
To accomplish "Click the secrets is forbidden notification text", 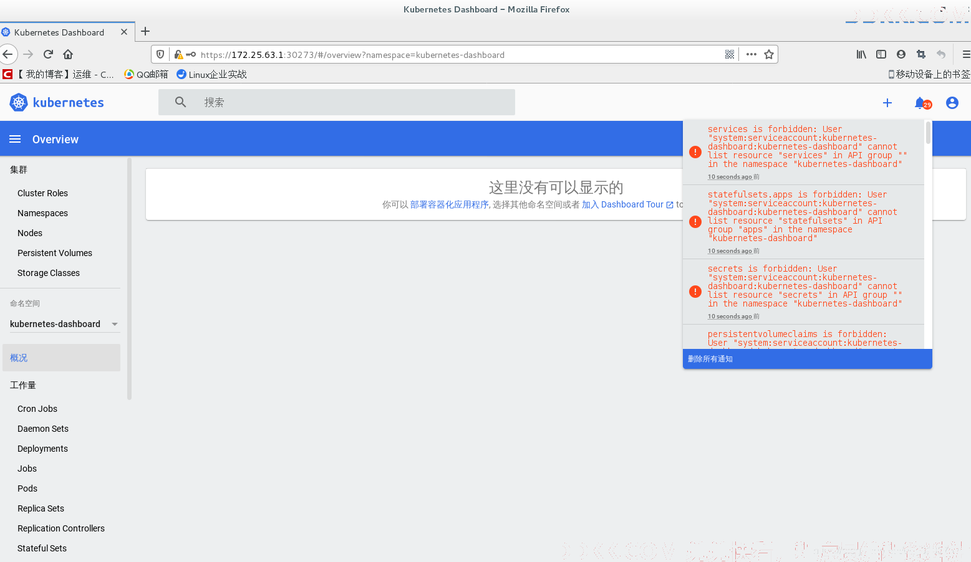I will pos(805,286).
